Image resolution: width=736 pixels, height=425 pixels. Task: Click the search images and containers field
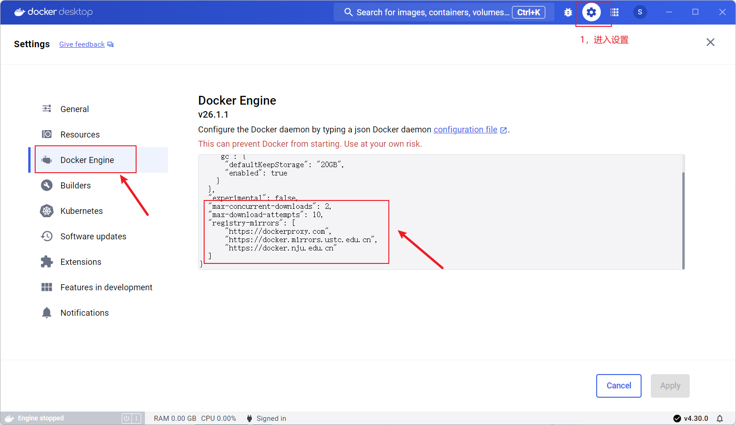pyautogui.click(x=432, y=12)
